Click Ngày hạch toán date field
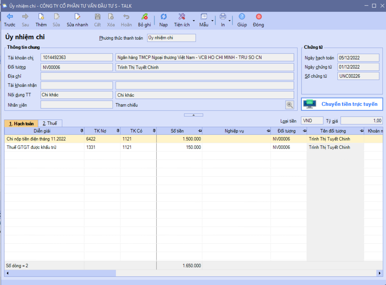Screen dimensions: 386x285 point(358,58)
